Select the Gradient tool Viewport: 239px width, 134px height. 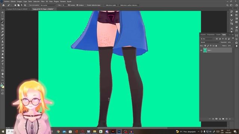coord(3,51)
